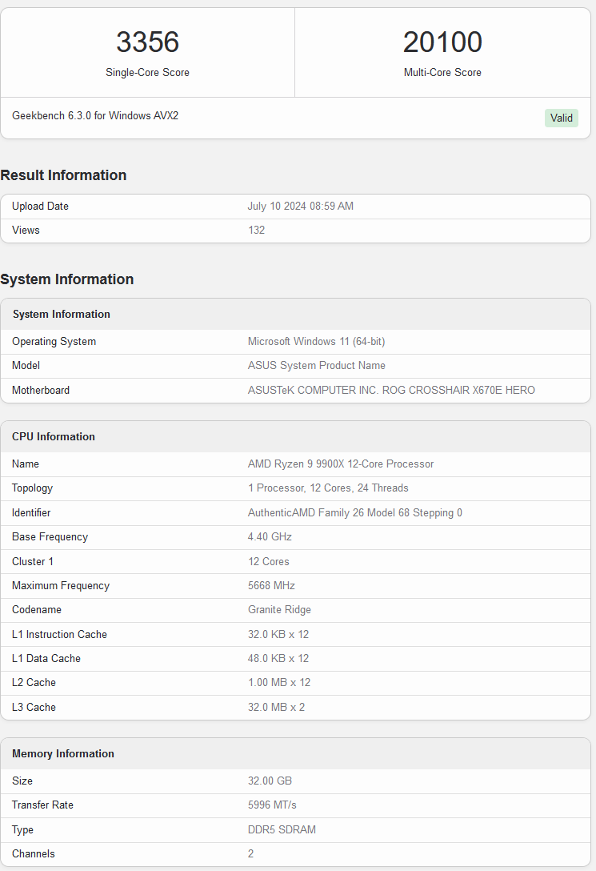
Task: Select upload date July 10 2024 08:59 AM
Action: pos(300,206)
